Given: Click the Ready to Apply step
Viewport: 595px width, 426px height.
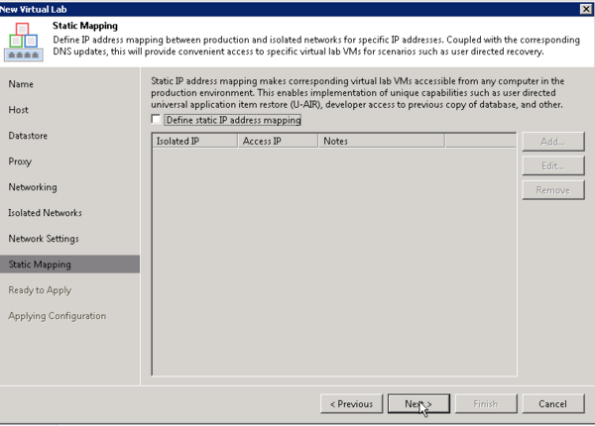Looking at the screenshot, I should 40,290.
